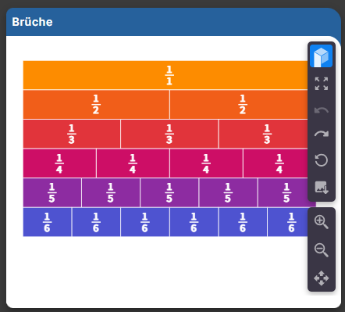Activate the pan/move four-way arrows icon

click(x=322, y=278)
